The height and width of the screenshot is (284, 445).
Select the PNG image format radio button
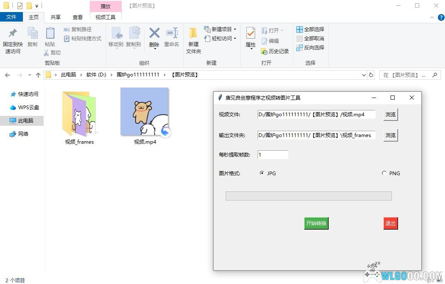click(x=384, y=173)
